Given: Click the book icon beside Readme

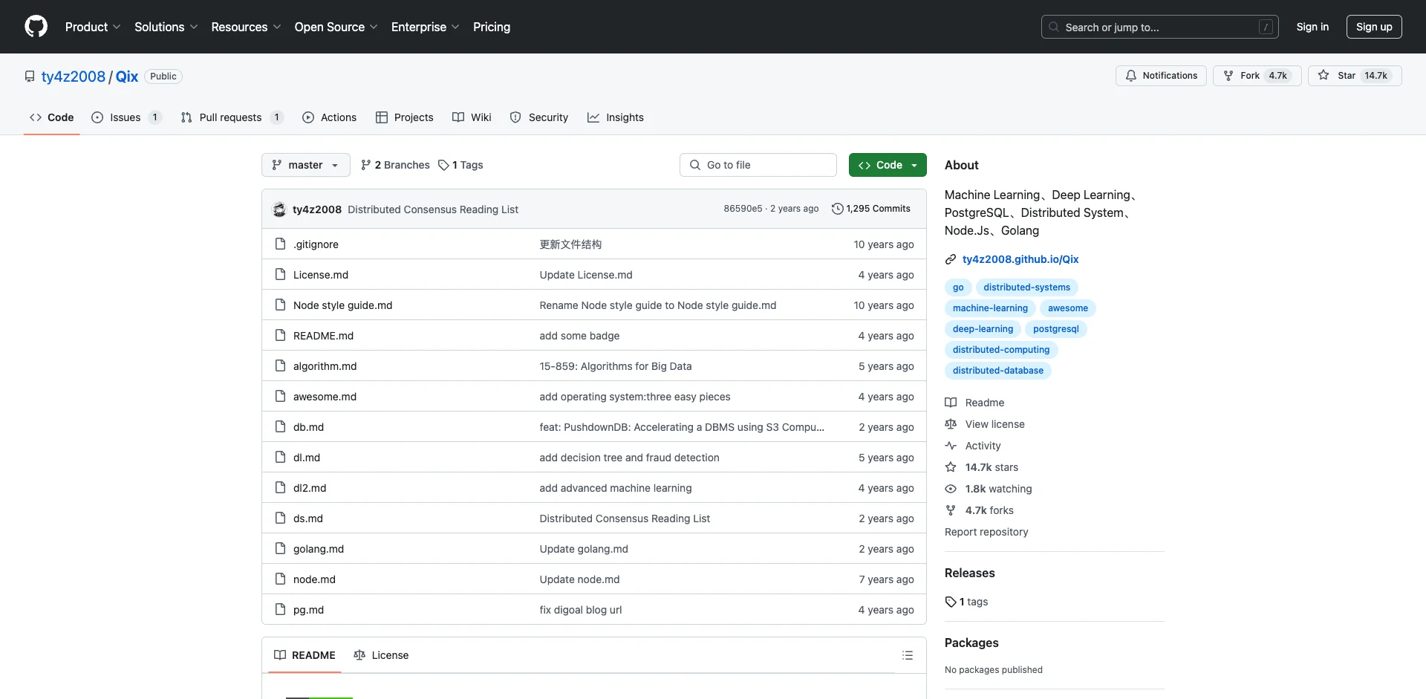Looking at the screenshot, I should click(951, 403).
